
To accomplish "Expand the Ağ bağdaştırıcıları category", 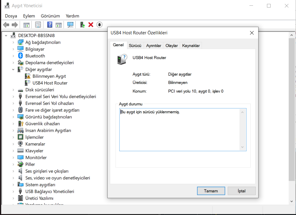I will coord(13,42).
